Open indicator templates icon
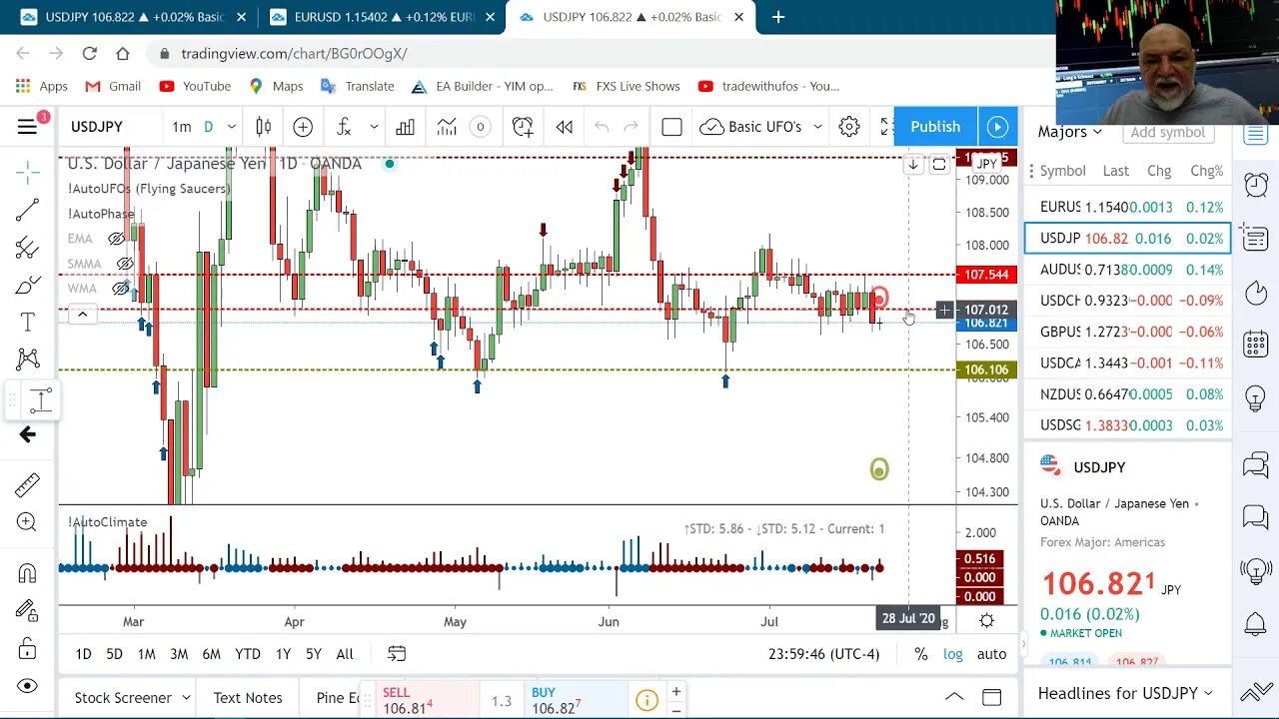1279x719 pixels. (x=447, y=127)
